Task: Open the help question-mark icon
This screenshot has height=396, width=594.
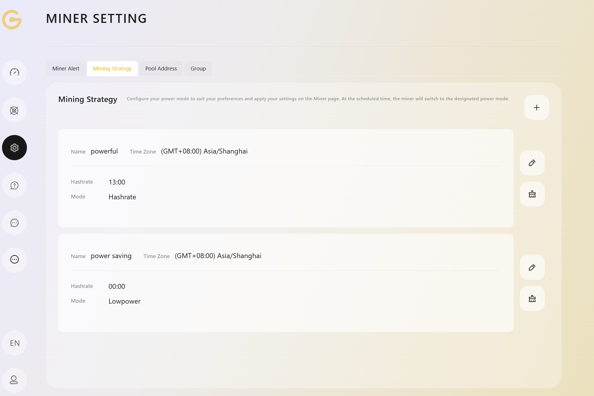Action: (14, 185)
